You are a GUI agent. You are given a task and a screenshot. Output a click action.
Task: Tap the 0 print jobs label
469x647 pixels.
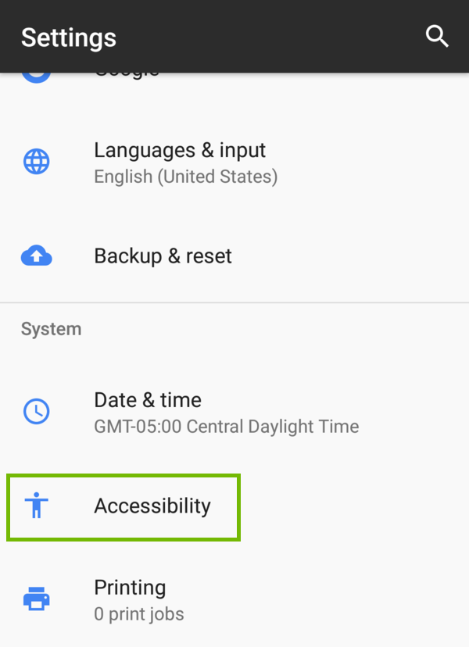coord(138,614)
